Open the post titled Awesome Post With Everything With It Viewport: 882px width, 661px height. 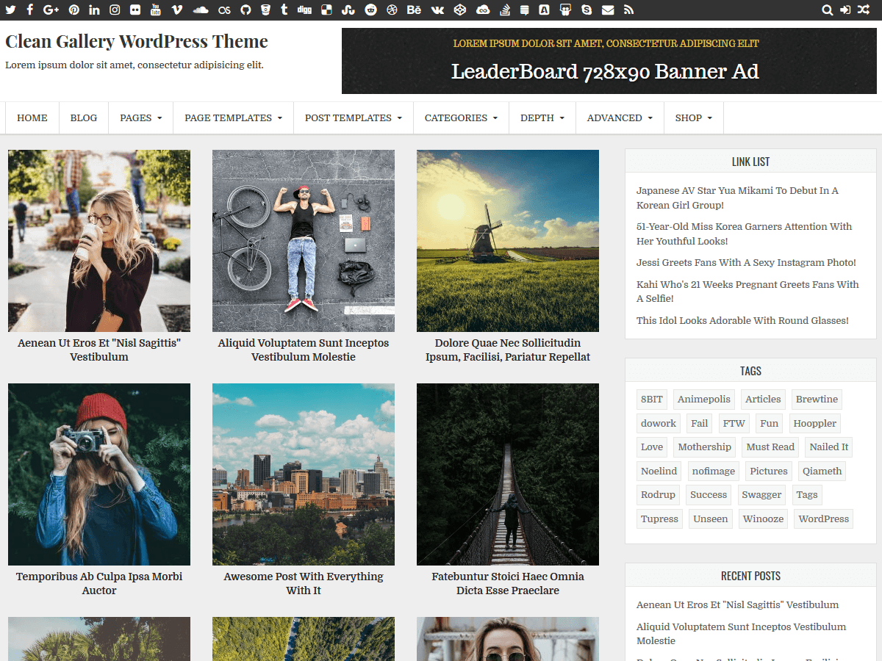click(303, 583)
